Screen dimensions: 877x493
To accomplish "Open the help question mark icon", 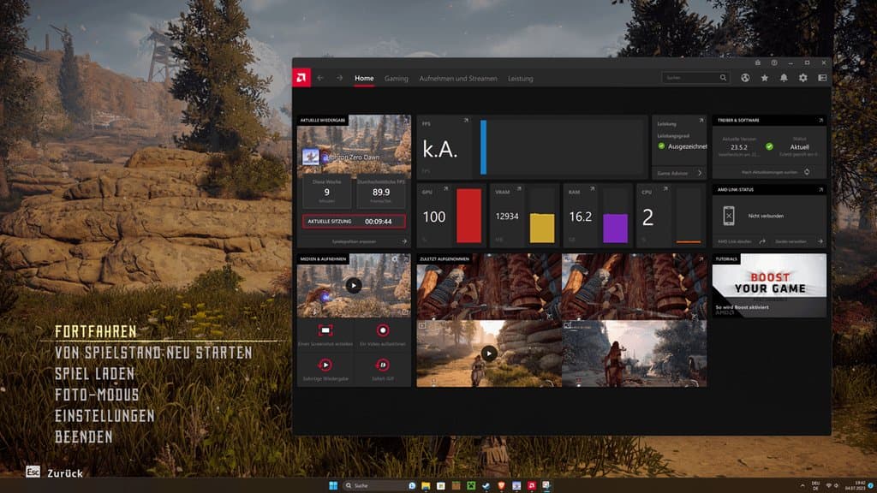I will [x=774, y=62].
